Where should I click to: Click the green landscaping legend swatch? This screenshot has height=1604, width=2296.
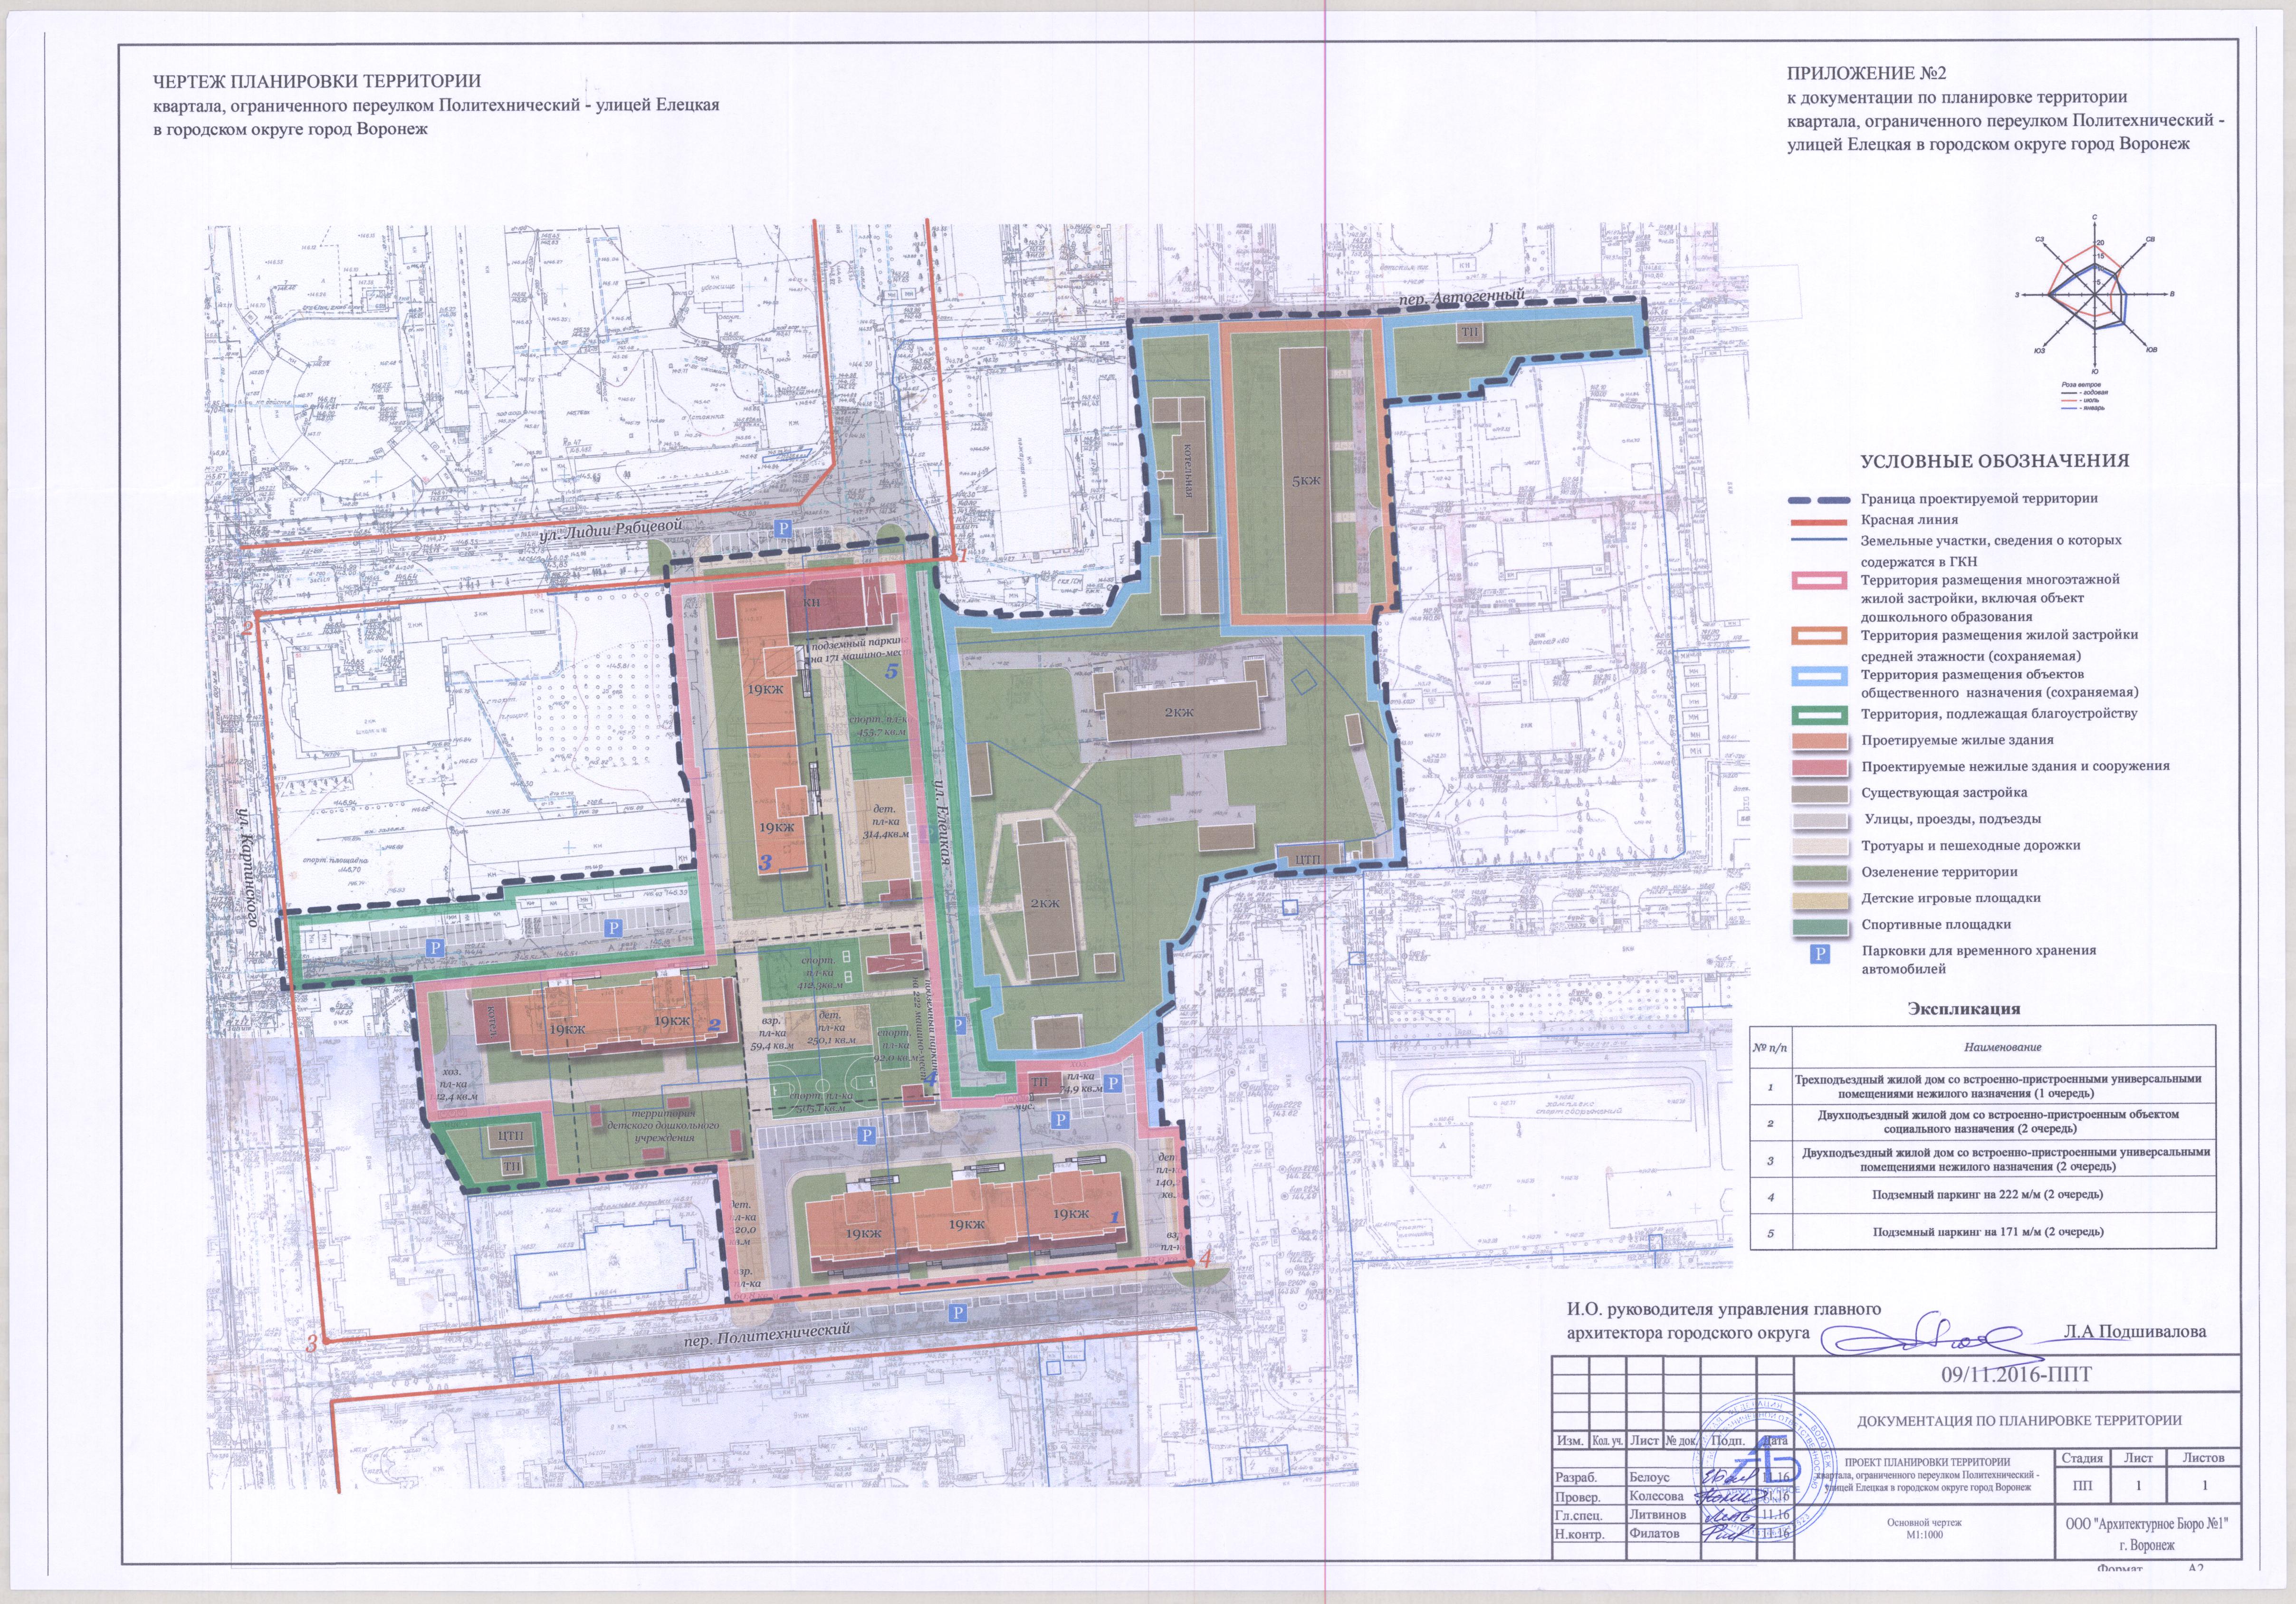1820,872
